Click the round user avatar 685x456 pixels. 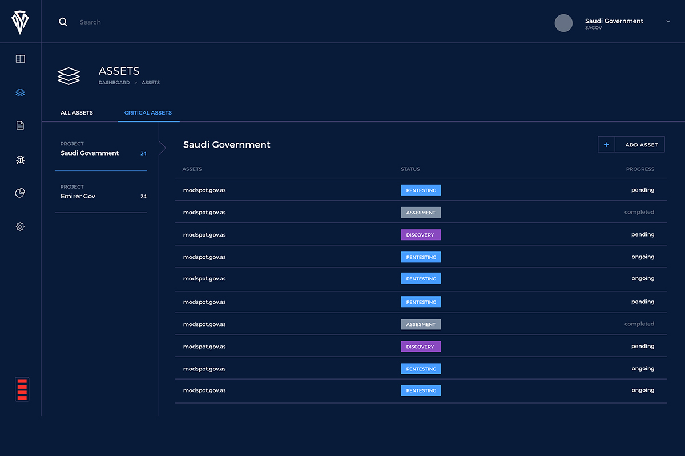click(563, 23)
